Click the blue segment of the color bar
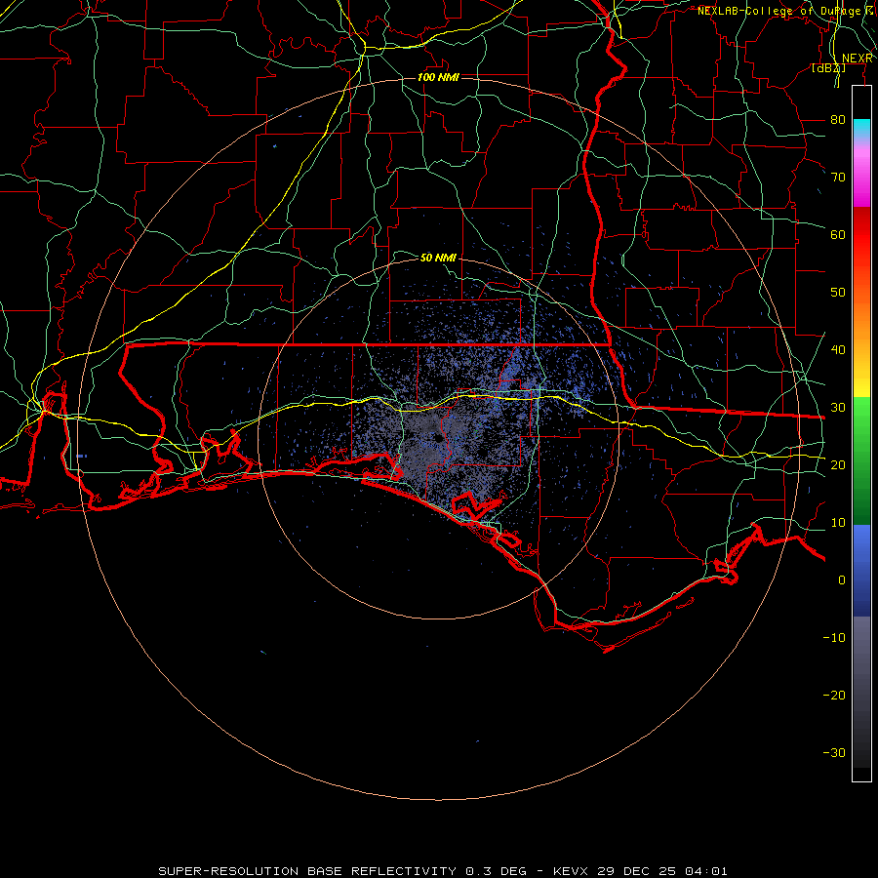Viewport: 878px width, 878px height. pos(861,570)
